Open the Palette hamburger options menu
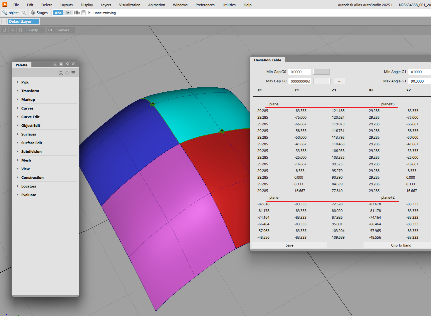Image resolution: width=431 pixels, height=316 pixels. (73, 73)
